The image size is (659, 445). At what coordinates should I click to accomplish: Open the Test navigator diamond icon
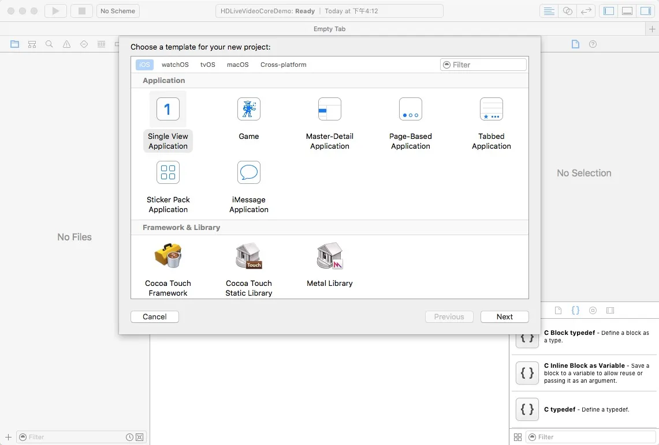[84, 44]
